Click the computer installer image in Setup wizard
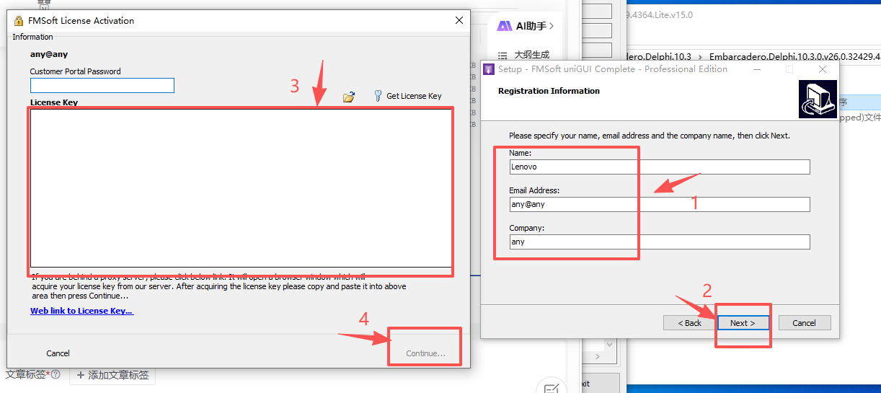 pos(818,100)
